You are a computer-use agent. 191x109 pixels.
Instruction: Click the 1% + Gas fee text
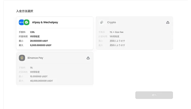[x=117, y=32]
